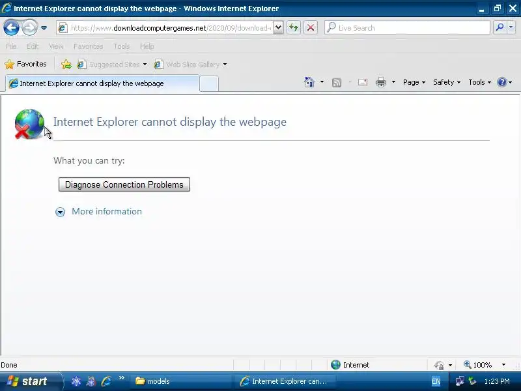Click the Home house icon
Screen dimensions: 521x391
[309, 82]
